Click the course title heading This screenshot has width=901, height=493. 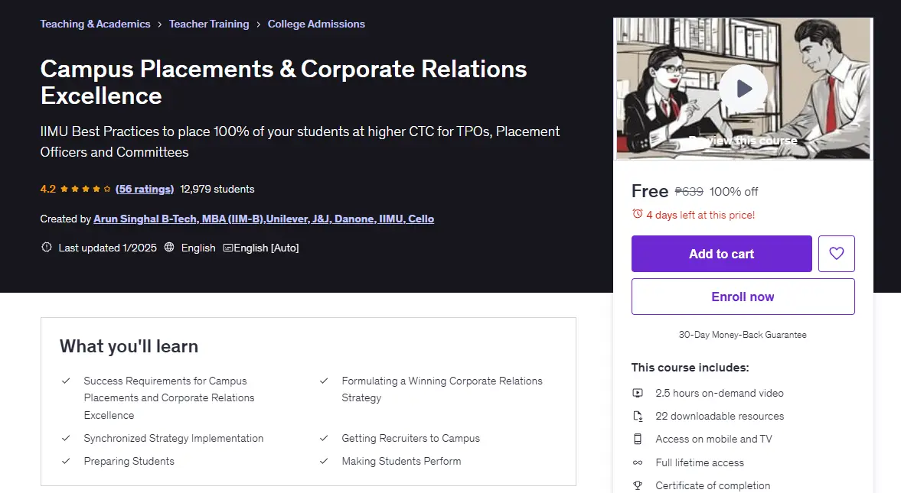point(283,82)
